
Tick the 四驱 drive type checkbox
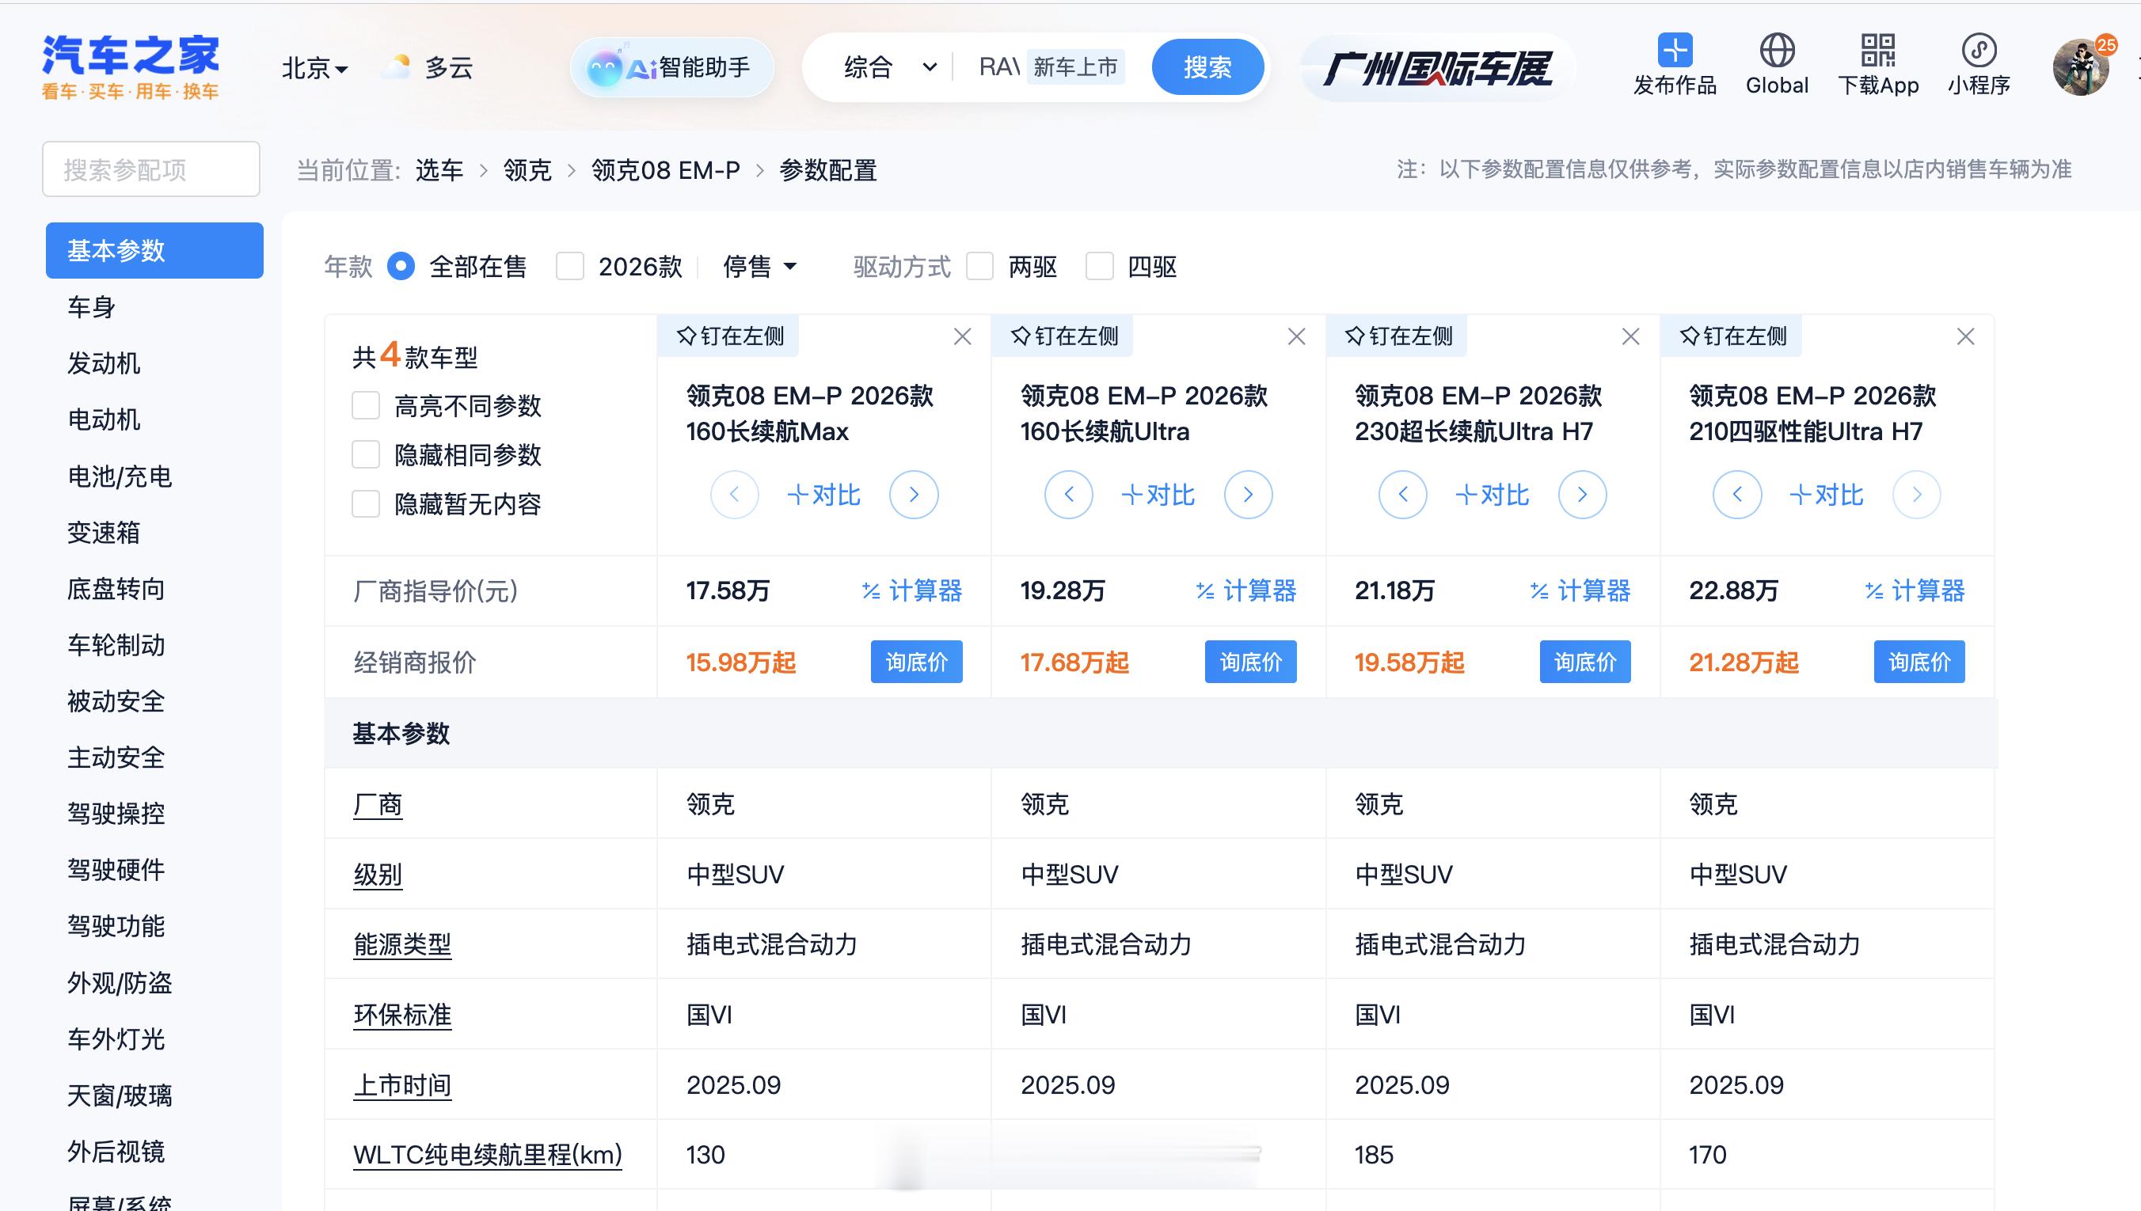tap(1100, 267)
